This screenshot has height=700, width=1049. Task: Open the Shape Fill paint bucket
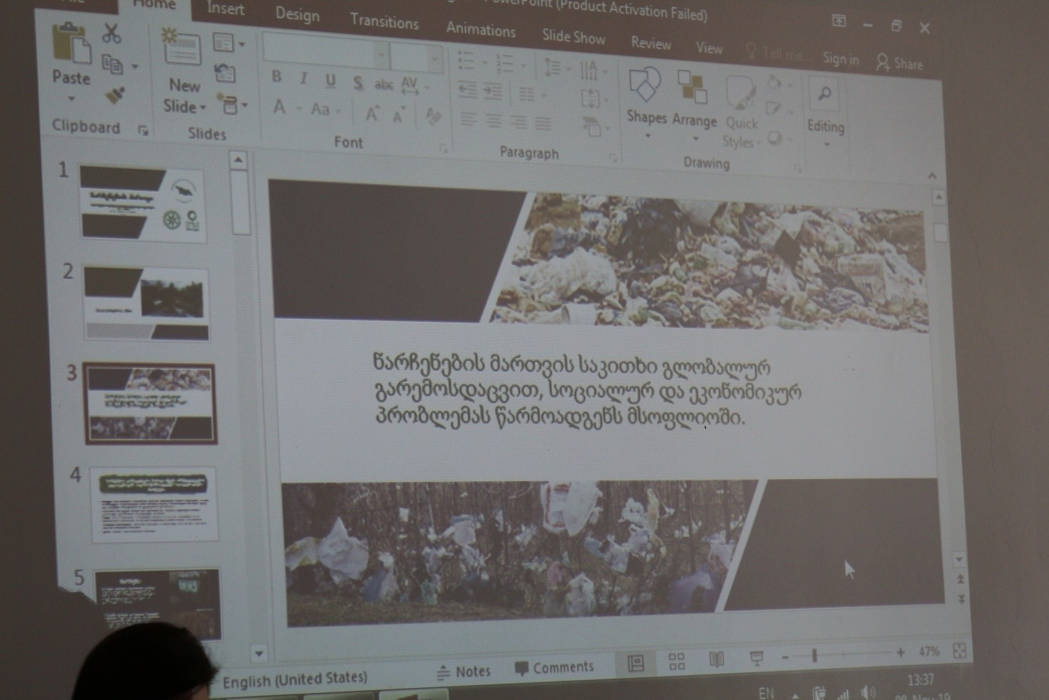[x=773, y=82]
